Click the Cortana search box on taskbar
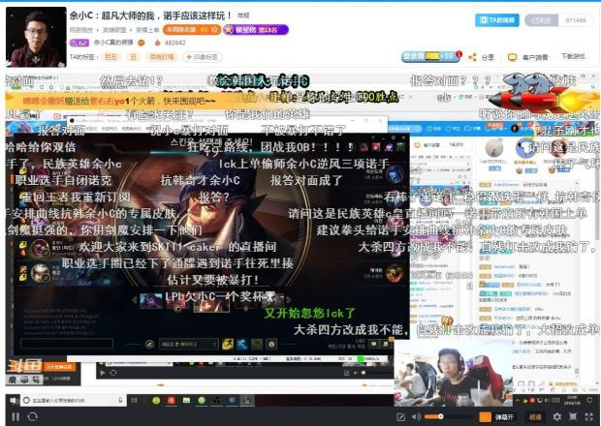Viewport: 601px width, 426px height. click(x=74, y=401)
